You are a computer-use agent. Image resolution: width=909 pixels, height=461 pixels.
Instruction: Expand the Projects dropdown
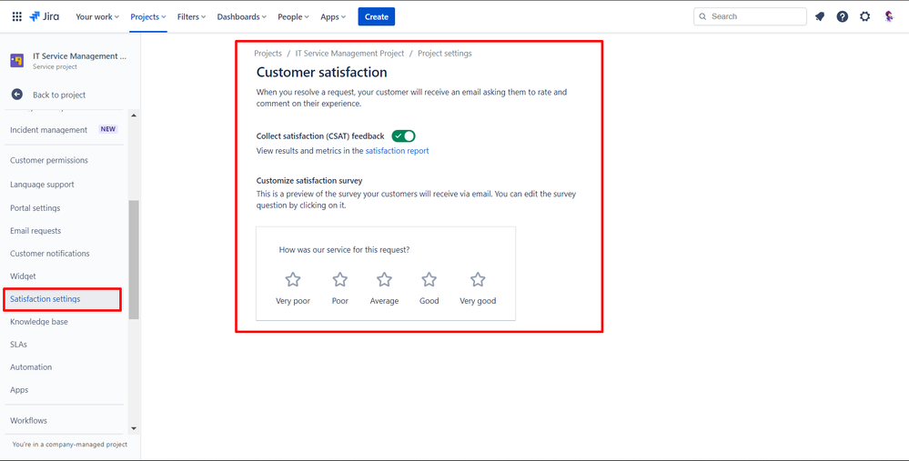click(x=147, y=16)
